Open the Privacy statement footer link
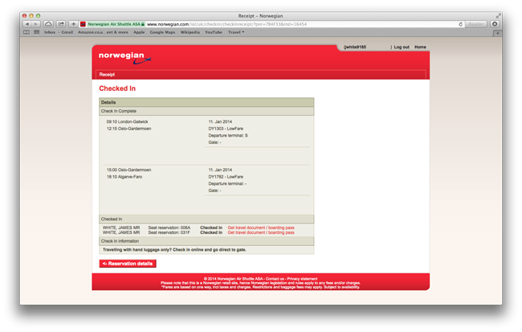Screen dimensions: 522x332 302,279
